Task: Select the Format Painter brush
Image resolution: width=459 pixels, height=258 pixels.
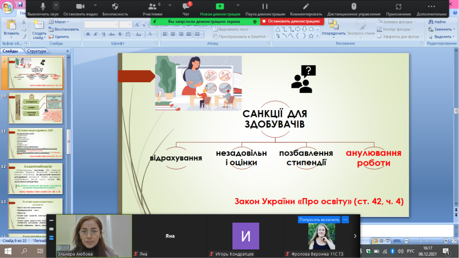Action: tap(24, 37)
